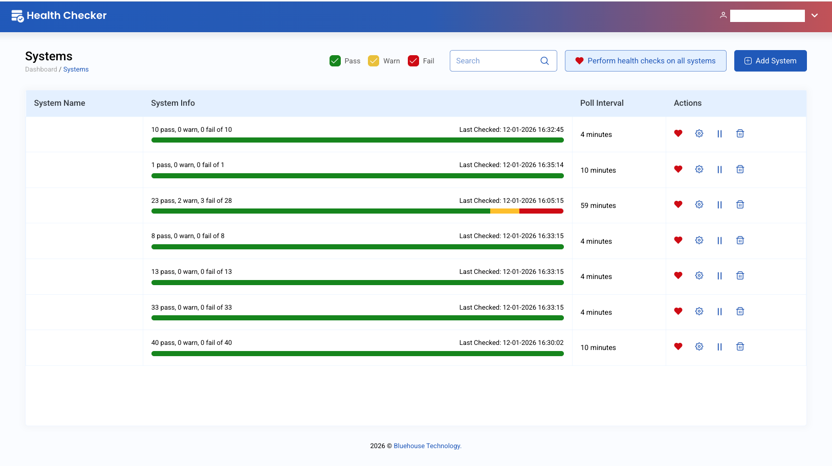Click the Add System button

[x=770, y=60]
